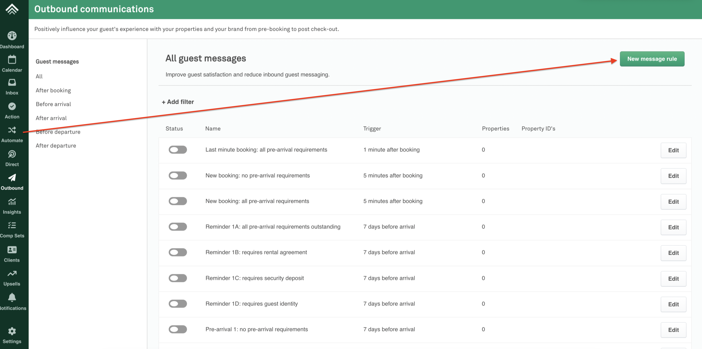The image size is (702, 349).
Task: Edit Reminder 1C security deposit rule
Action: [x=673, y=278]
